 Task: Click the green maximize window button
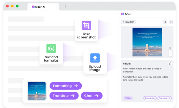[17, 6]
